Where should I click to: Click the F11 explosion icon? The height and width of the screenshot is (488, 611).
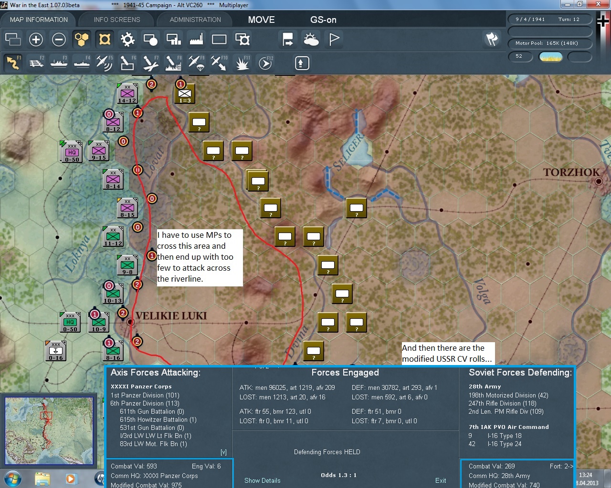pos(242,62)
